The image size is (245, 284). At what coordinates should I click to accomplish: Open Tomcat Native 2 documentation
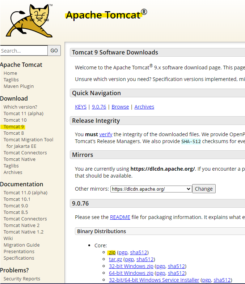pos(21,225)
